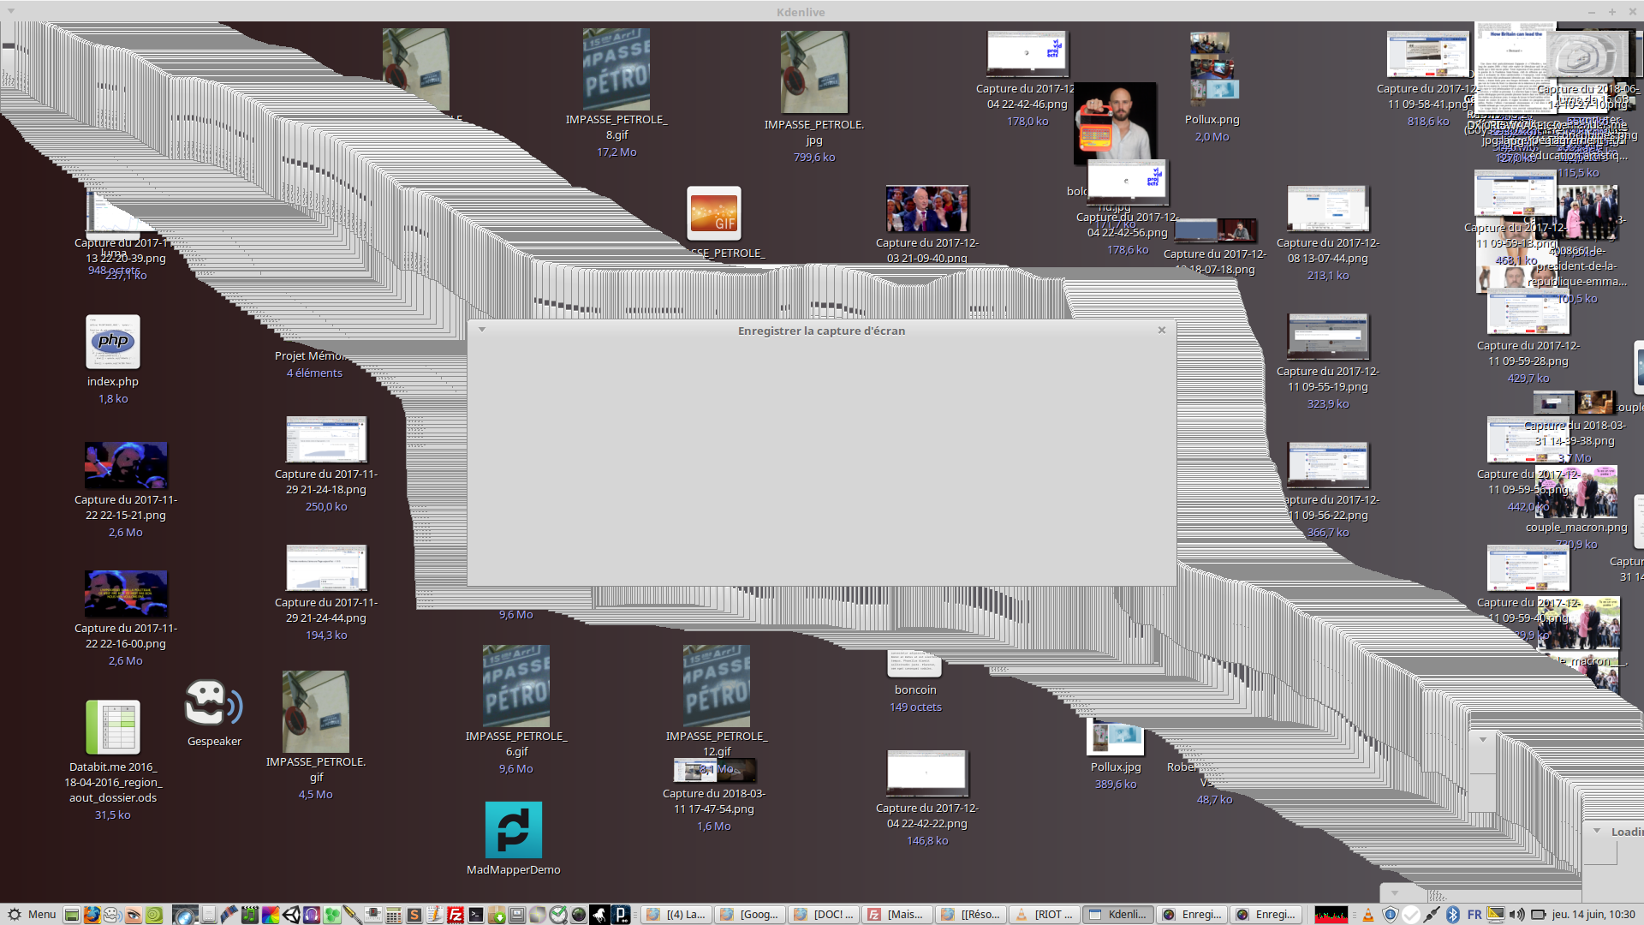Launch Unity from the panel launcher

(x=291, y=915)
